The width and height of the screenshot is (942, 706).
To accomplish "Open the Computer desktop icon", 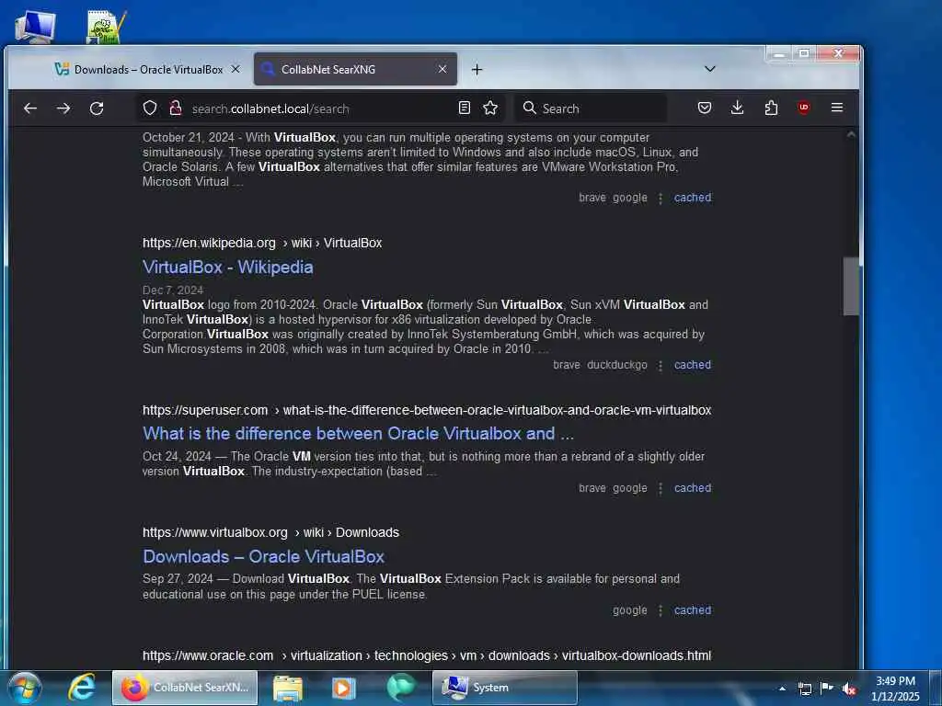I will 35,27.
